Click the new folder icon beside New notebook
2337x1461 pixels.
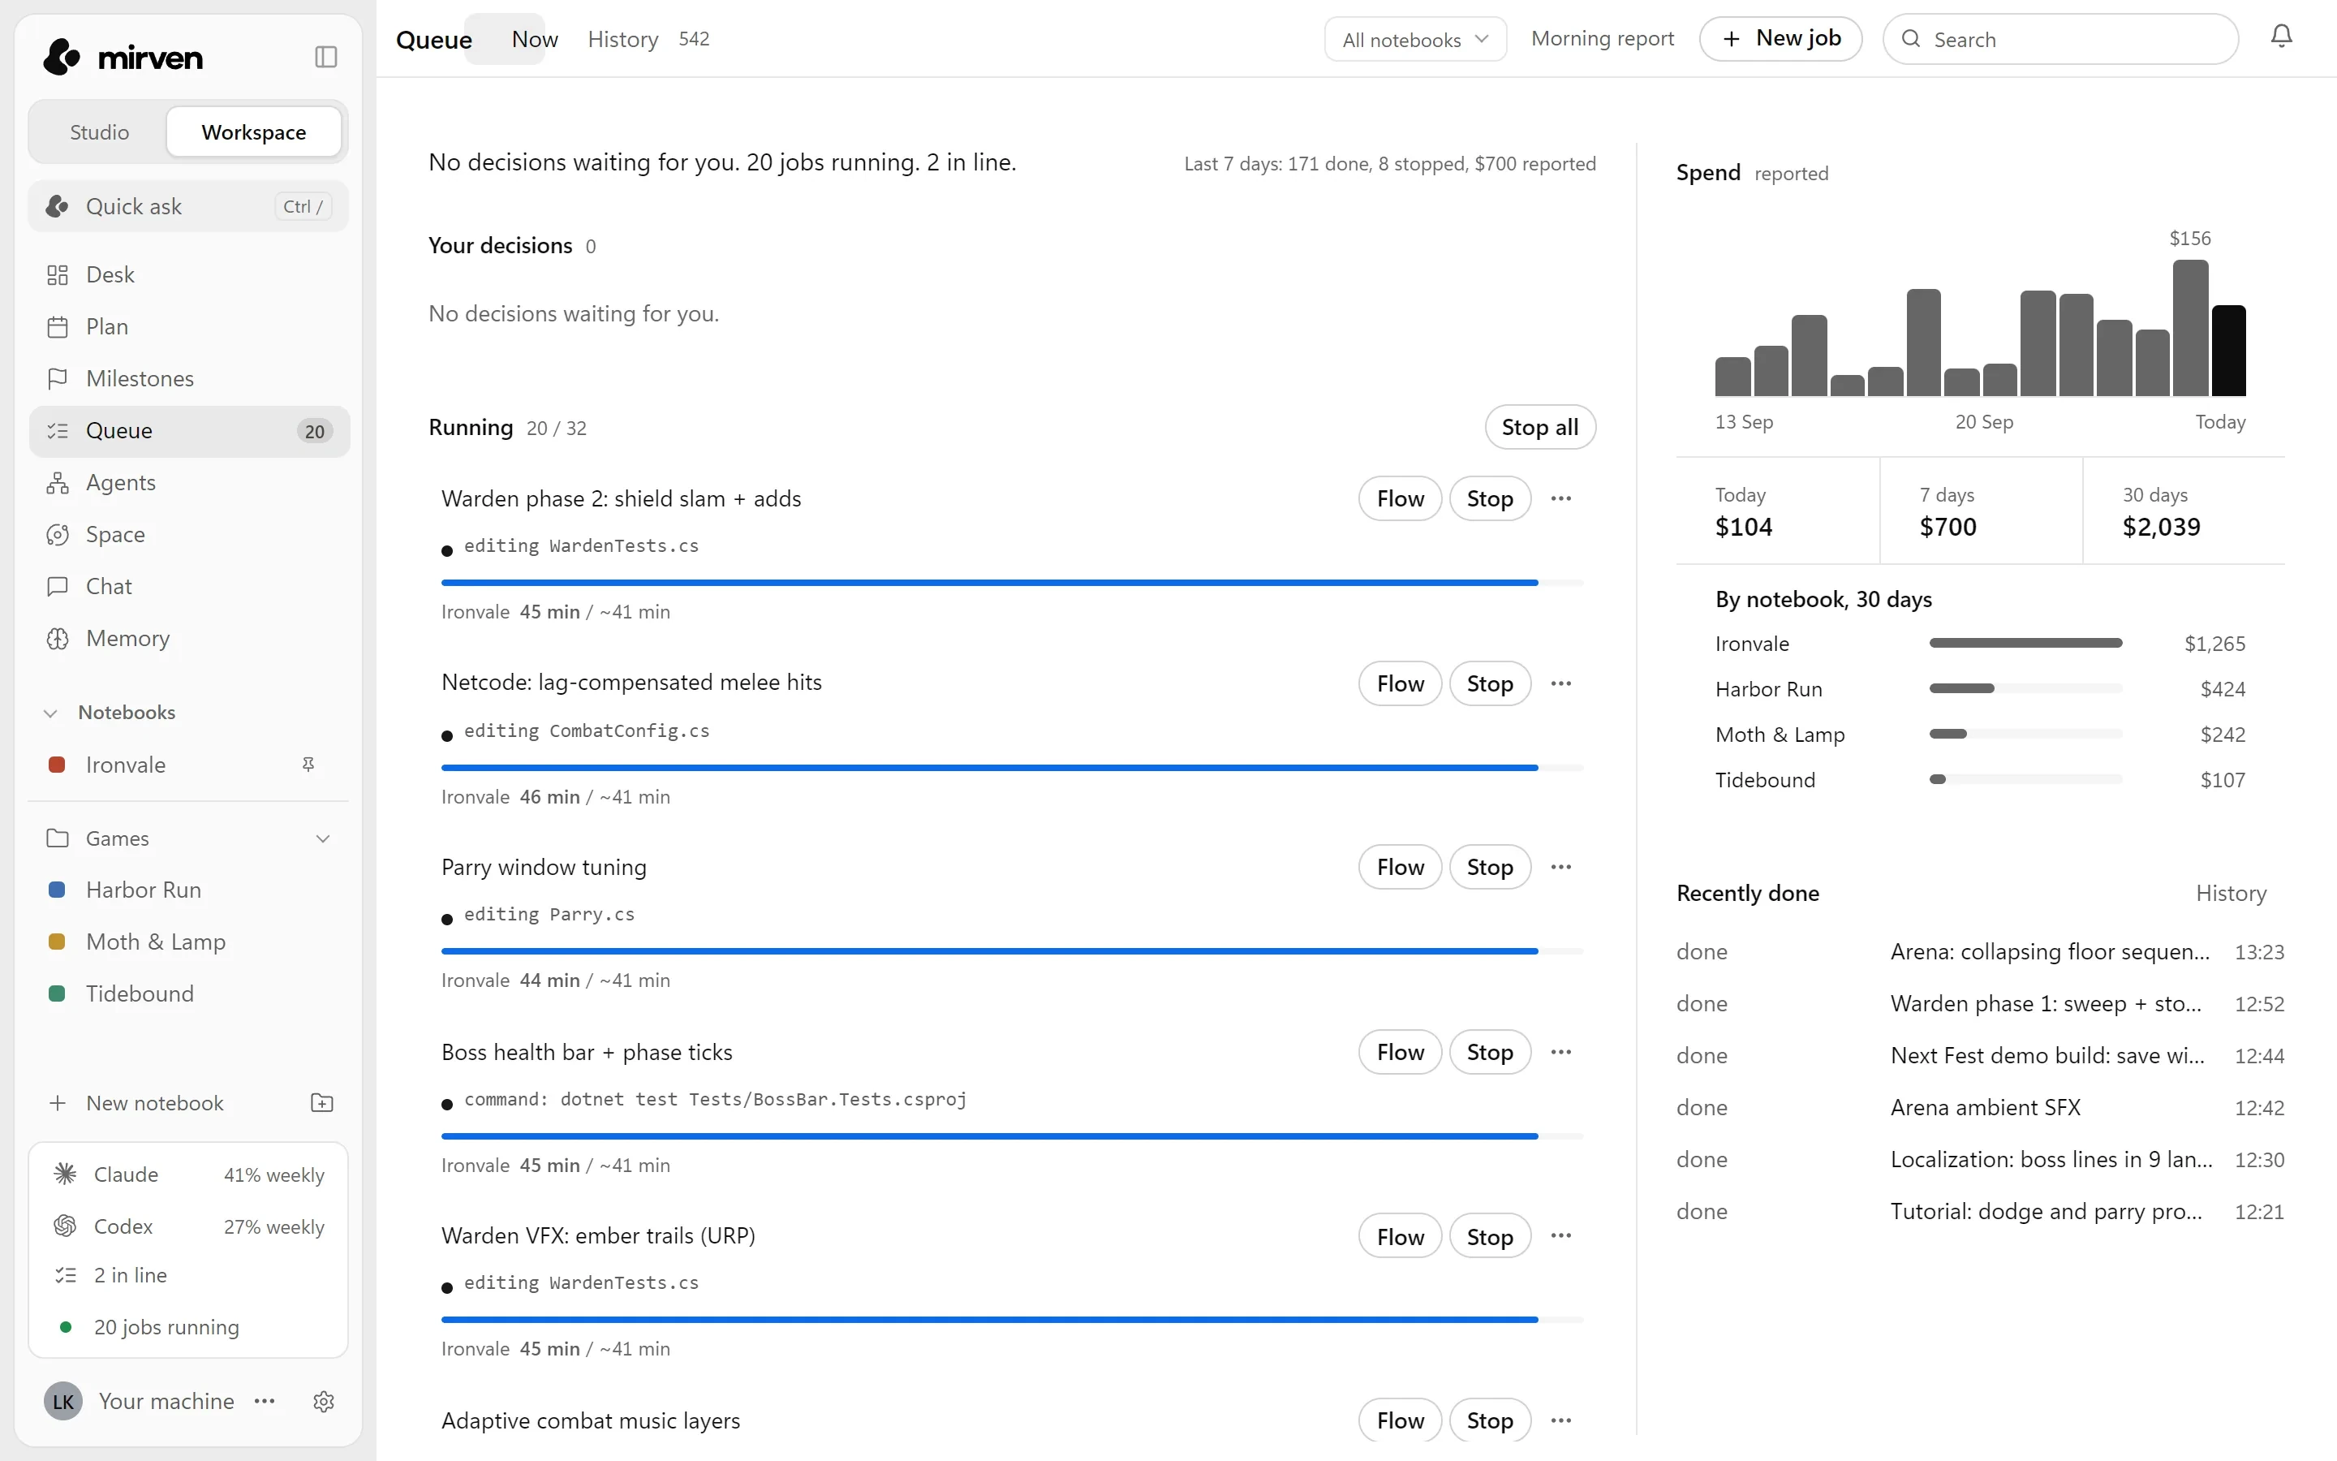[321, 1102]
